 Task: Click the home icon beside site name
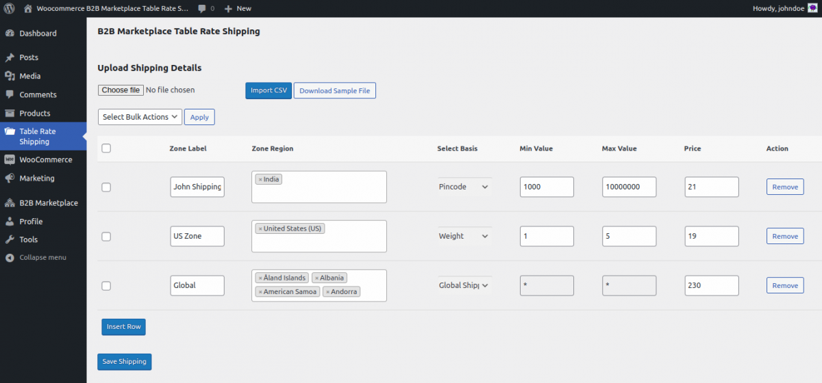click(27, 8)
